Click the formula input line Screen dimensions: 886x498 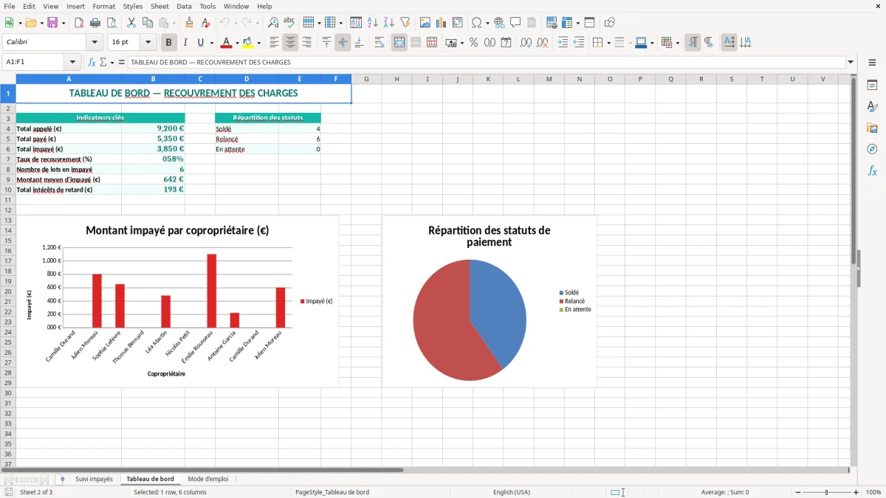(487, 63)
